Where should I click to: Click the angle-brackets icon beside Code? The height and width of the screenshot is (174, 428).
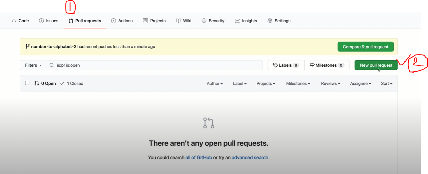coord(14,21)
